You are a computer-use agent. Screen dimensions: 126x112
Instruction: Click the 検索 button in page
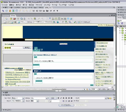(x=27, y=48)
